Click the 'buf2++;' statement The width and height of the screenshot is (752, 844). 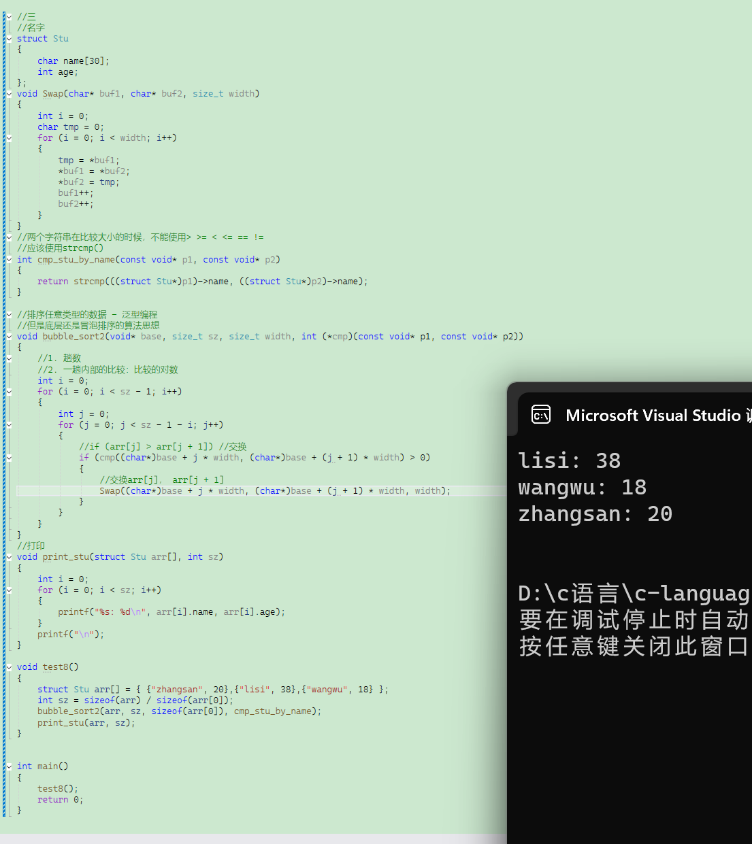[x=76, y=204]
